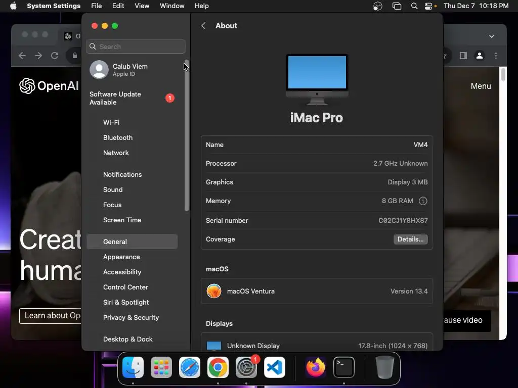Select Privacy & Security in the sidebar
Image resolution: width=518 pixels, height=388 pixels.
132,318
